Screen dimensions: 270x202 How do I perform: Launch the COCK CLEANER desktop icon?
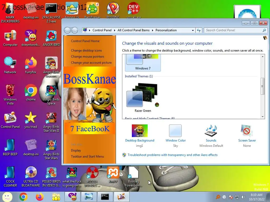pos(10,176)
